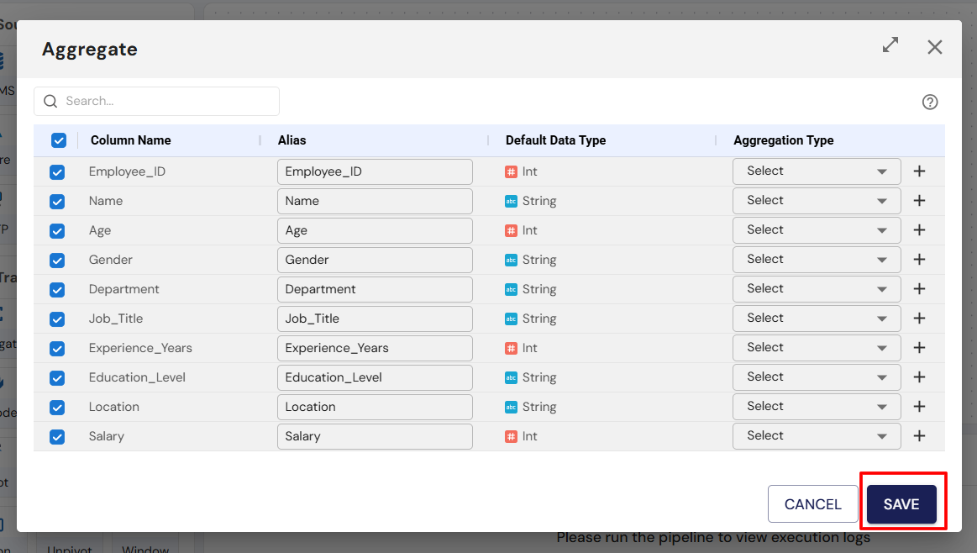Deselect the Experience_Years checkbox
This screenshot has height=553, width=977.
tap(57, 348)
